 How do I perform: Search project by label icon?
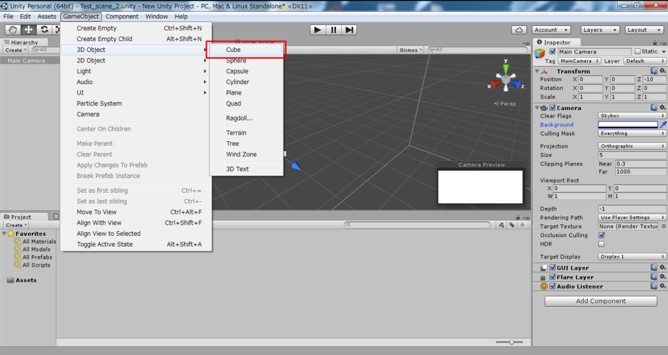(x=511, y=225)
